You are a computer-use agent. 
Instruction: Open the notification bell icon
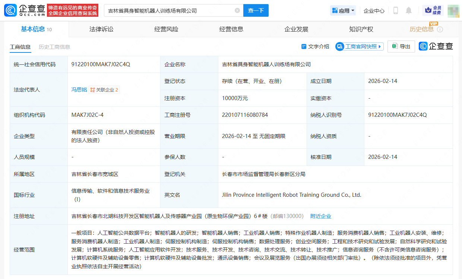coord(408,10)
